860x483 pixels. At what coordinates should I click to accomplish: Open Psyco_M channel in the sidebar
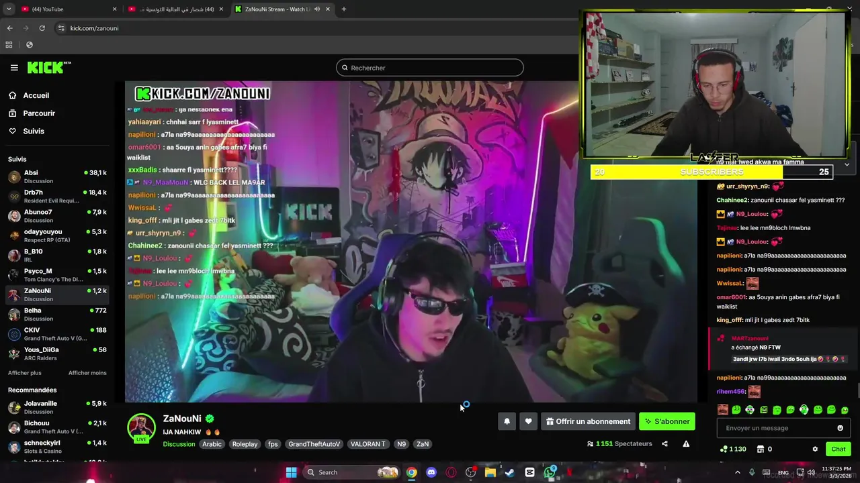(57, 275)
